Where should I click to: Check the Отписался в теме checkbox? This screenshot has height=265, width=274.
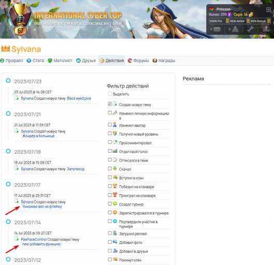point(110,160)
